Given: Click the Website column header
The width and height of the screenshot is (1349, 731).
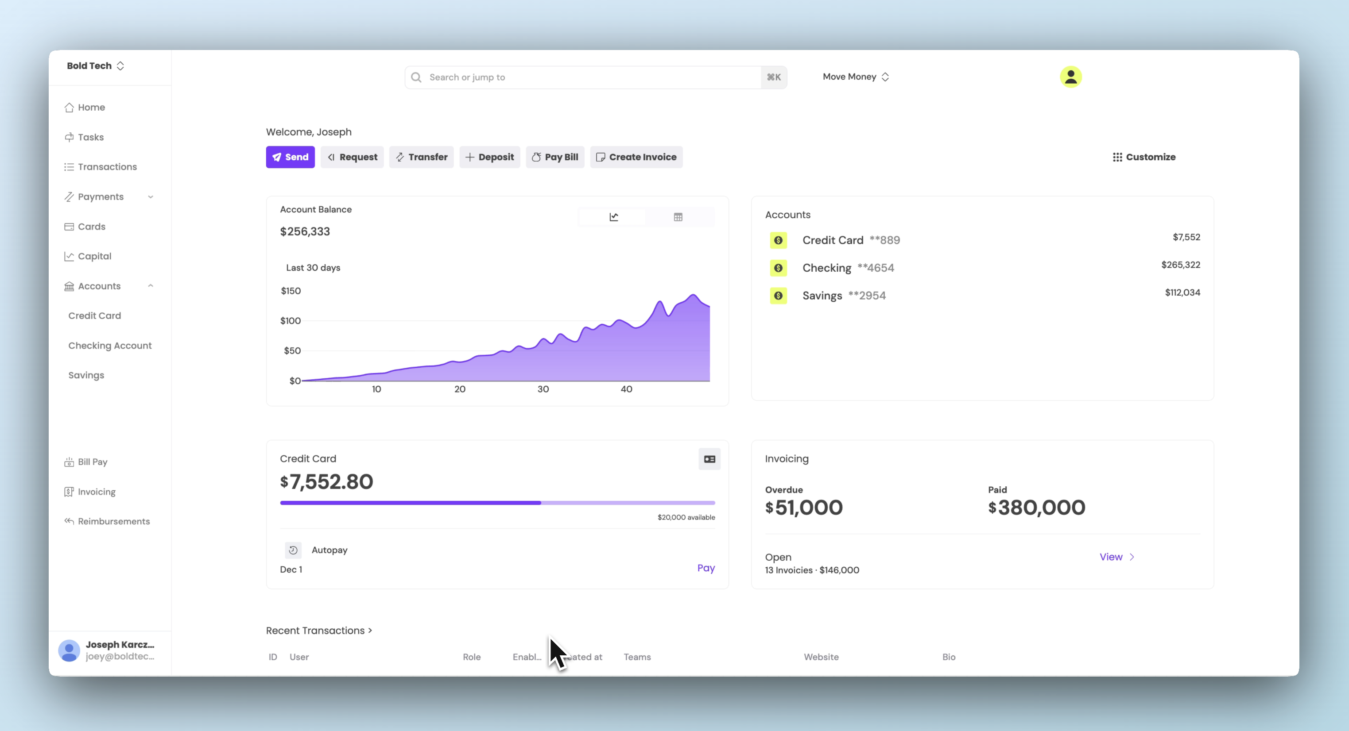Looking at the screenshot, I should coord(821,657).
